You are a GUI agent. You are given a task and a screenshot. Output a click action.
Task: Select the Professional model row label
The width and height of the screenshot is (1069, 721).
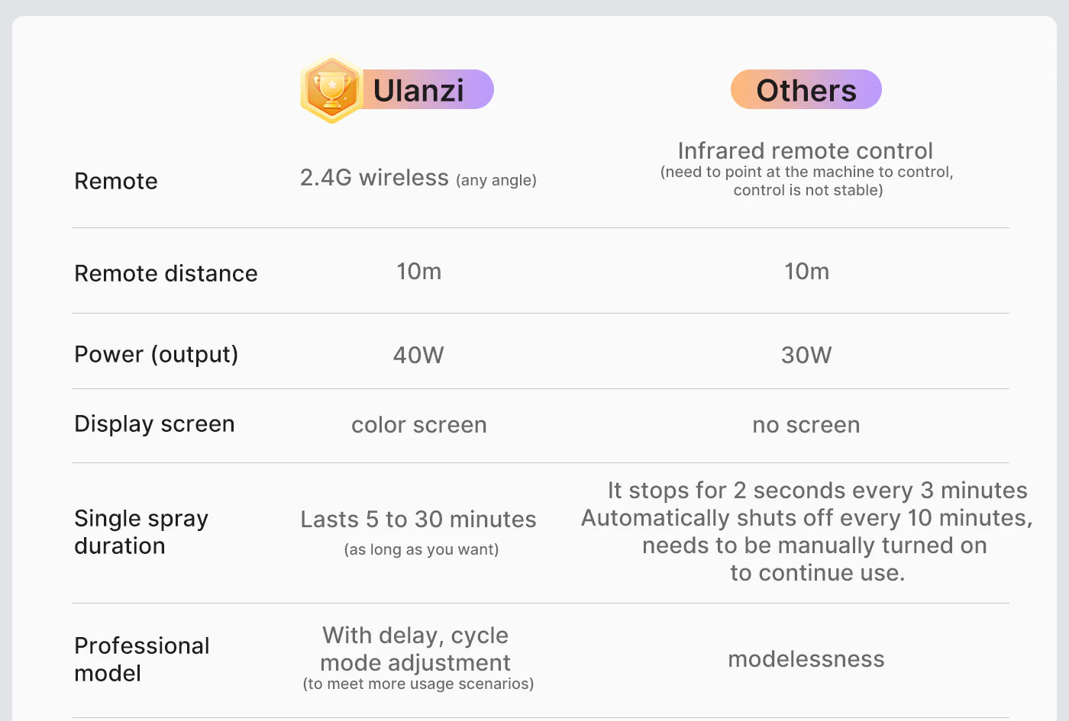coord(141,659)
